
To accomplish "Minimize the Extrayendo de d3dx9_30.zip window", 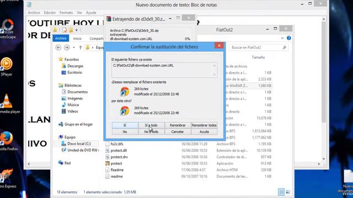I will (170, 18).
